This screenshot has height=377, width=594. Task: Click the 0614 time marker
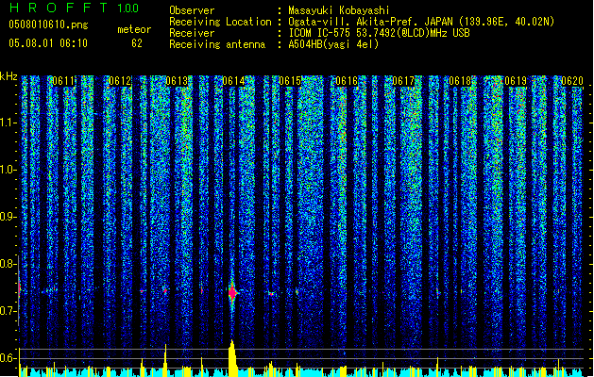pos(233,81)
